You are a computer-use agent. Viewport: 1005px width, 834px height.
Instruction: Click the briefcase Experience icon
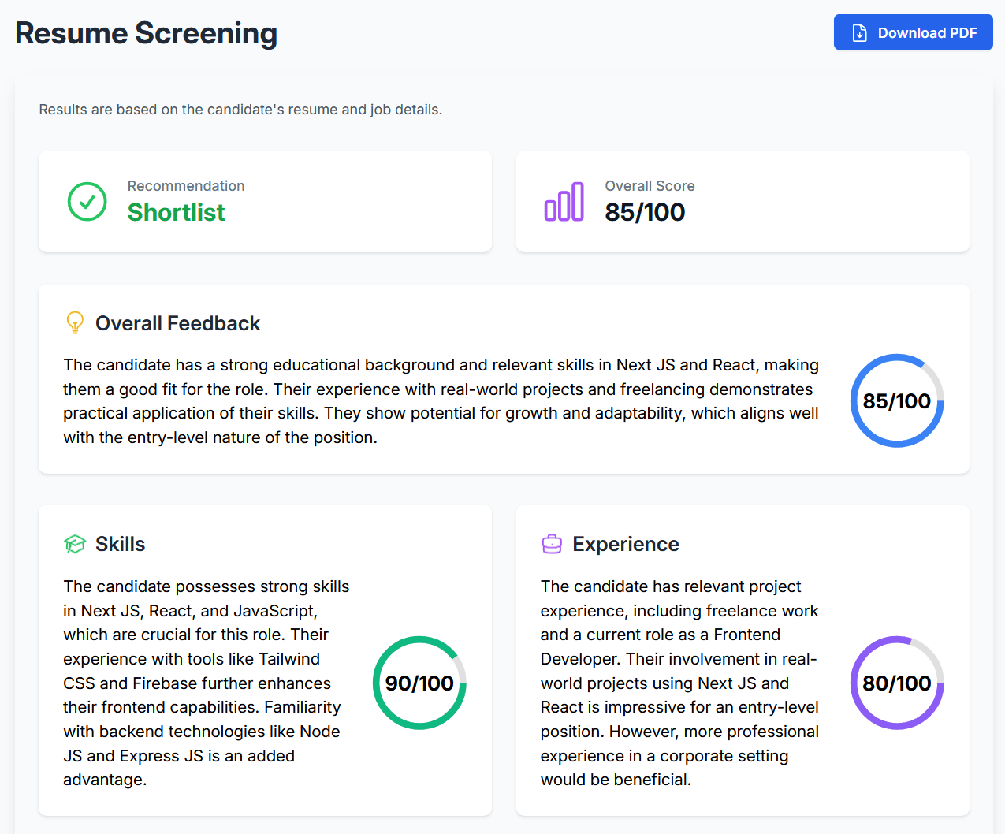coord(552,544)
